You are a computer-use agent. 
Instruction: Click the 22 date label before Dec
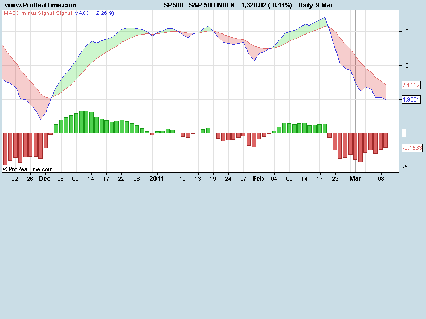[x=15, y=179]
